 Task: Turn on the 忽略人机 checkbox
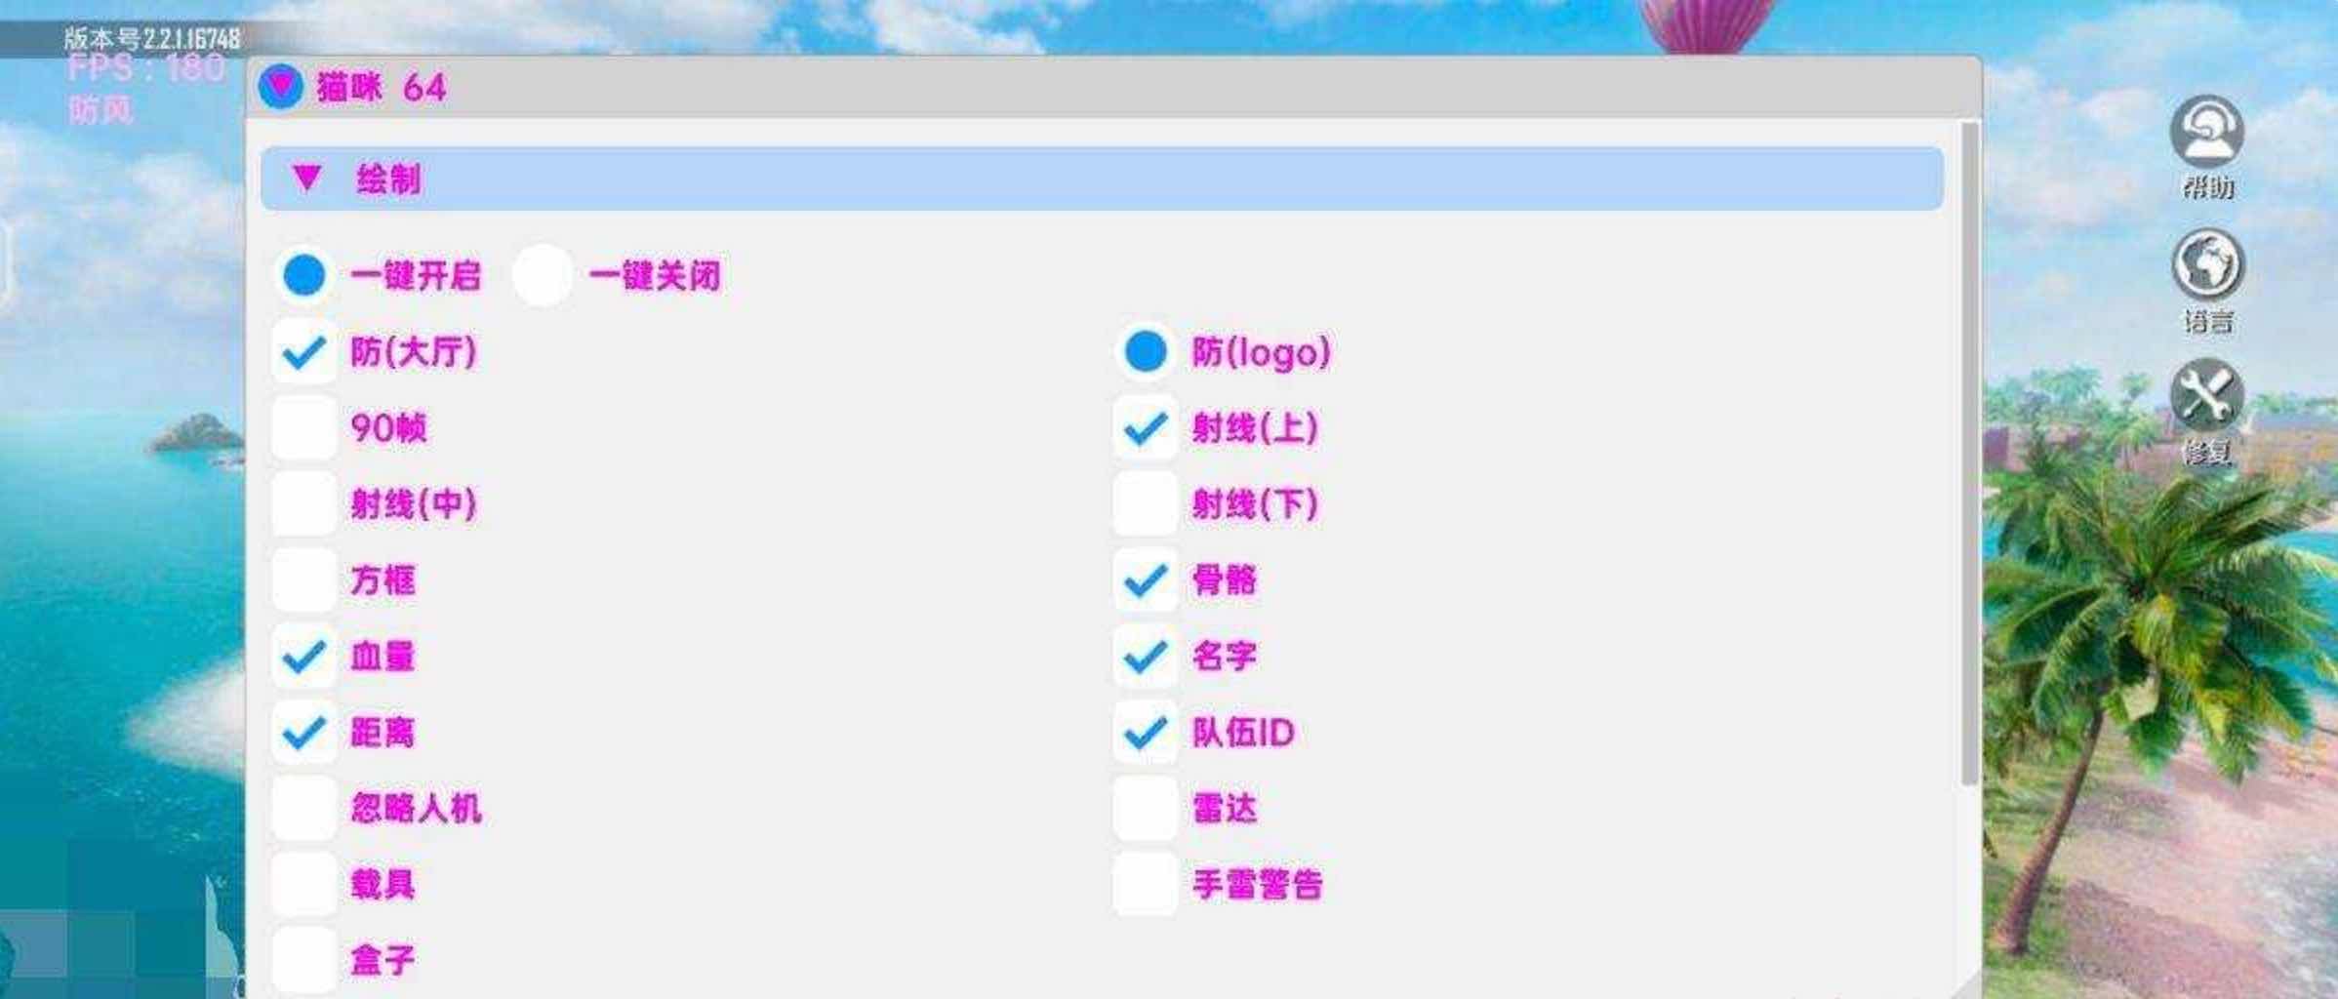303,808
